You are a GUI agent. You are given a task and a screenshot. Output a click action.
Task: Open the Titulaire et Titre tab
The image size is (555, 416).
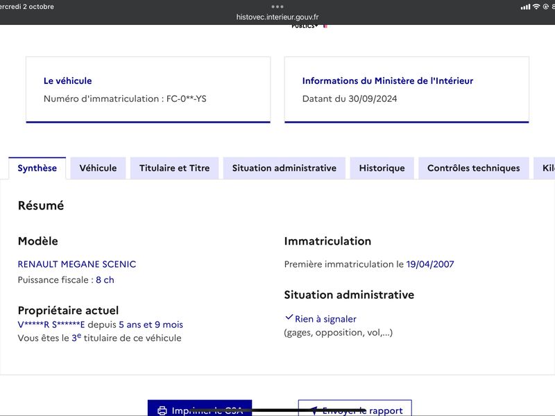[175, 168]
